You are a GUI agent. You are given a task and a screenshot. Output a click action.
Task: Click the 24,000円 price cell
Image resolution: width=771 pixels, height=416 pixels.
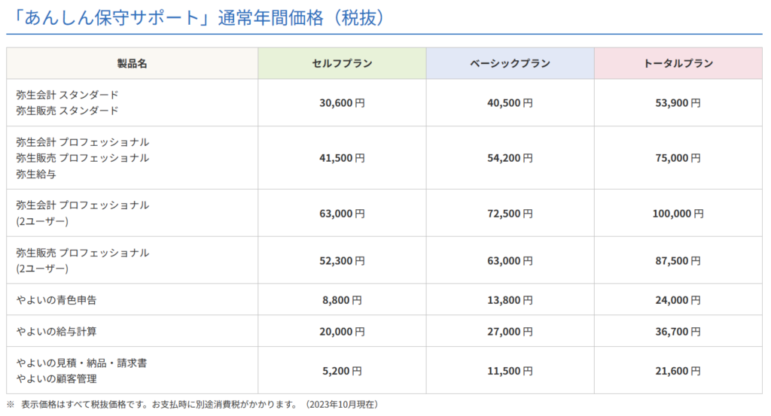678,299
